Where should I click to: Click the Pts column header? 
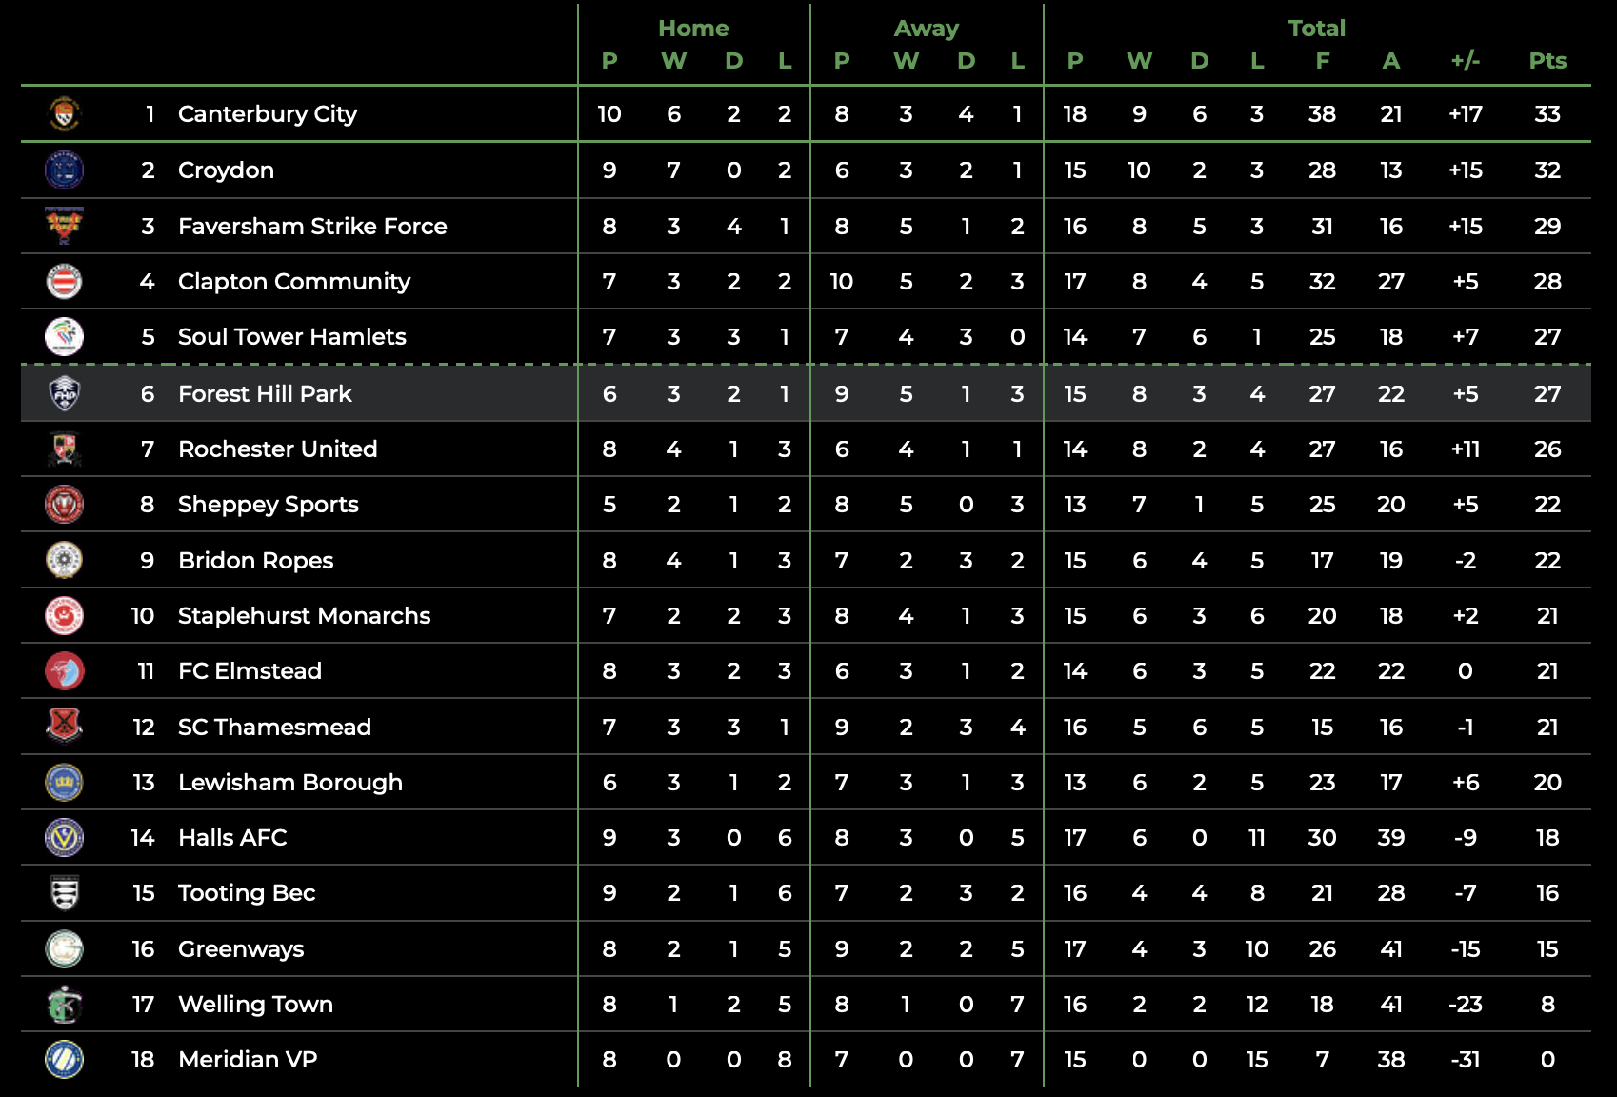coord(1547,61)
